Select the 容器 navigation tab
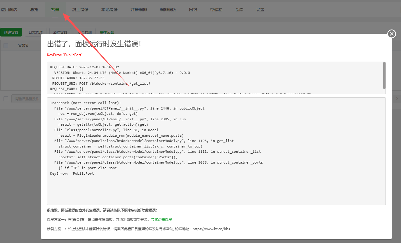The image size is (401, 243). (55, 9)
